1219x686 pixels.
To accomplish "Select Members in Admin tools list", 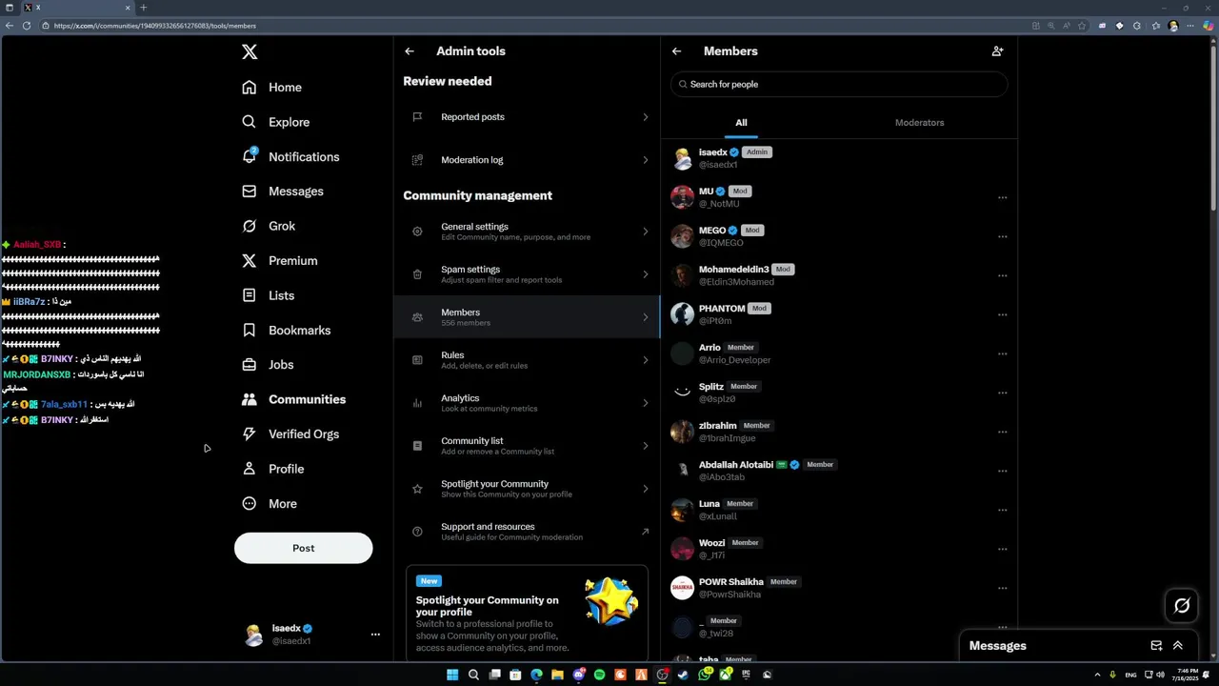I will (x=527, y=317).
